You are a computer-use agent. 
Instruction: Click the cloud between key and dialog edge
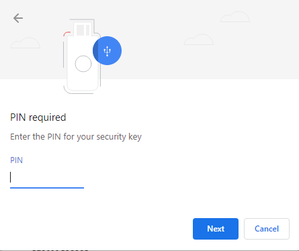[199, 40]
